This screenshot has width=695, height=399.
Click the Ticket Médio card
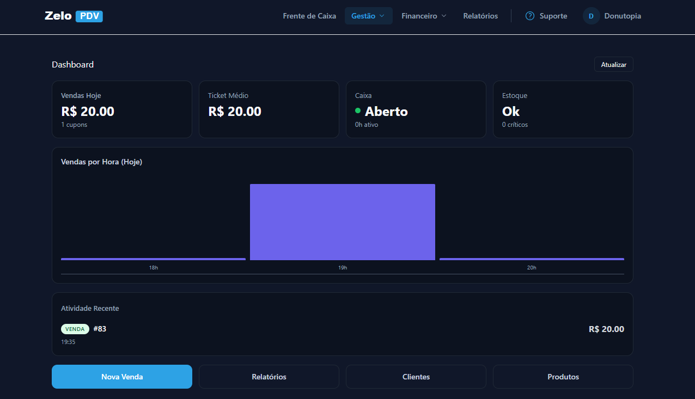(269, 109)
